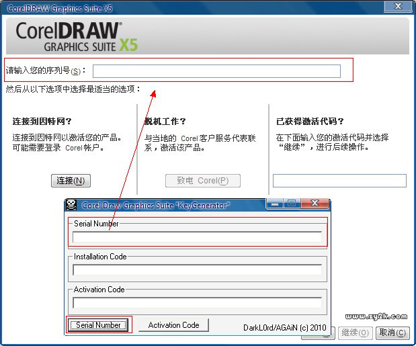
Task: Focus the 请输入您的序列号 serial number field
Action: pyautogui.click(x=216, y=71)
